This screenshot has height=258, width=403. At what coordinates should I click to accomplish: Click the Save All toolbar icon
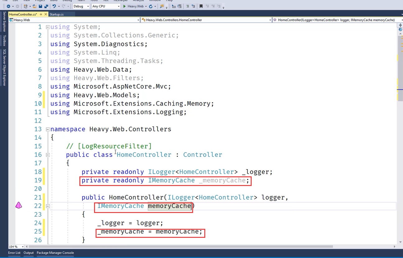[46, 6]
